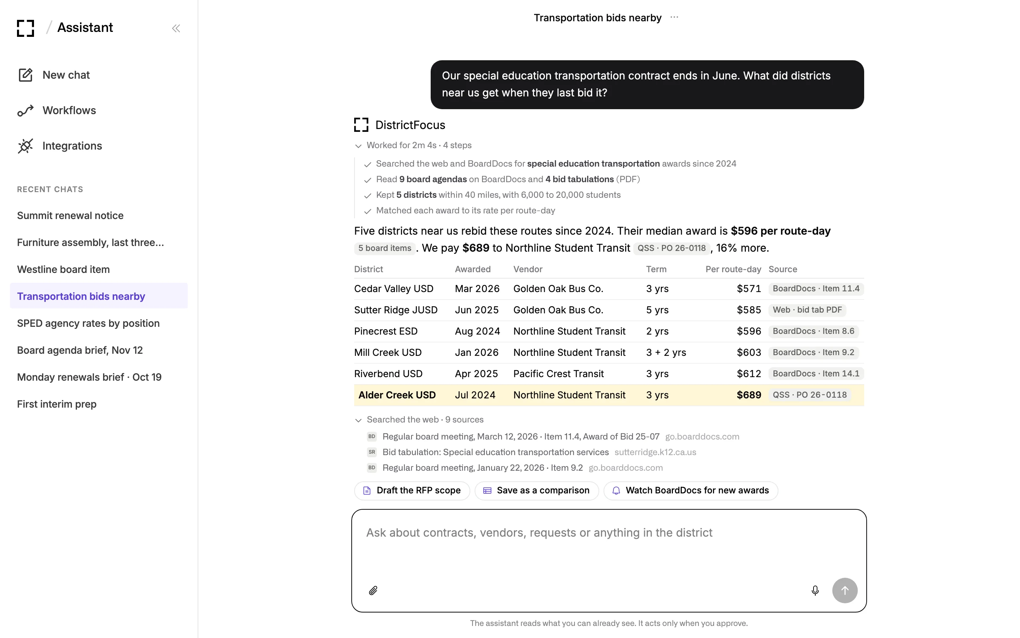
Task: Click Watch BoardDocs for new awards button
Action: coord(691,491)
